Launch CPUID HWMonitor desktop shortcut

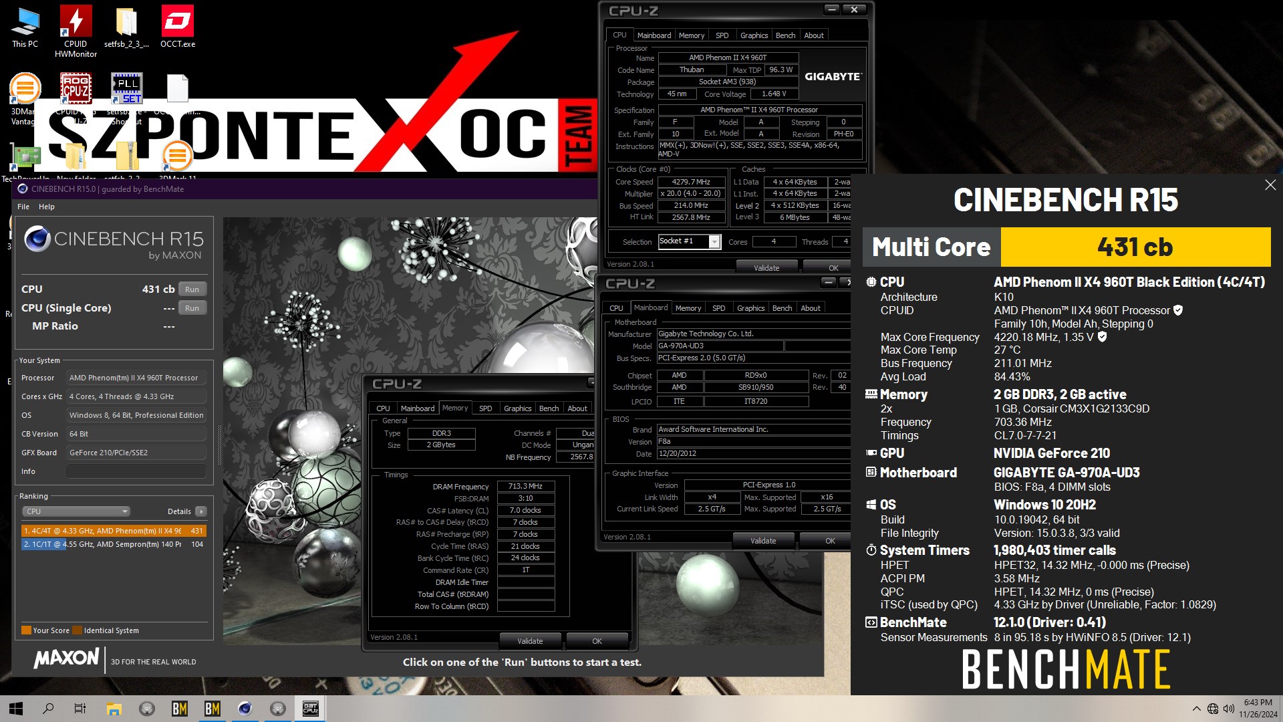point(76,31)
